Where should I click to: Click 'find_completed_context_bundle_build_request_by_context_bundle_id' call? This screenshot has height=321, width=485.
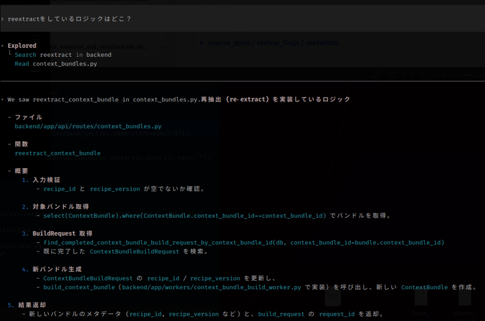244,242
